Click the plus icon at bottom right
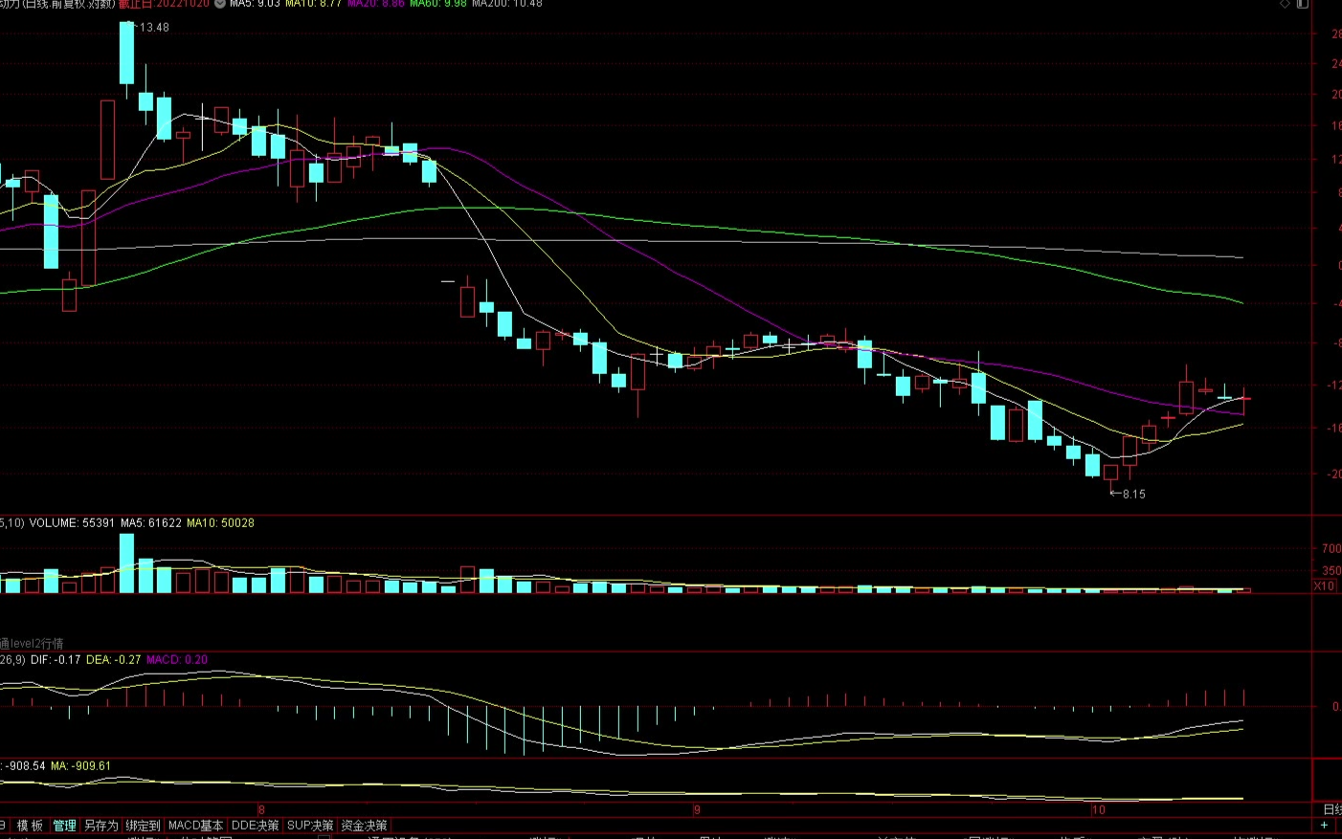This screenshot has height=839, width=1342. pos(1324,825)
